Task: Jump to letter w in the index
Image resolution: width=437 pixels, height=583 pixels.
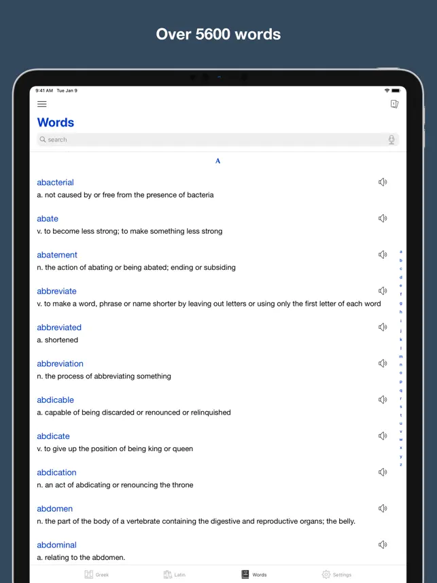Action: coord(400,440)
